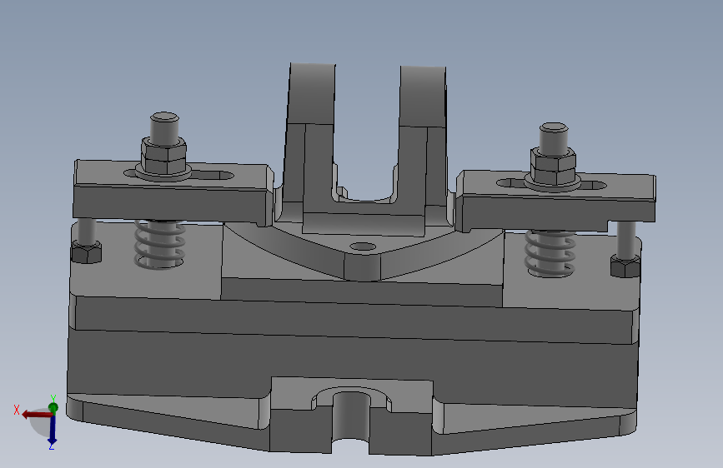Select the stacked hex nuts on the left stud
Image resolution: width=723 pixels, height=468 pixels.
[x=163, y=156]
